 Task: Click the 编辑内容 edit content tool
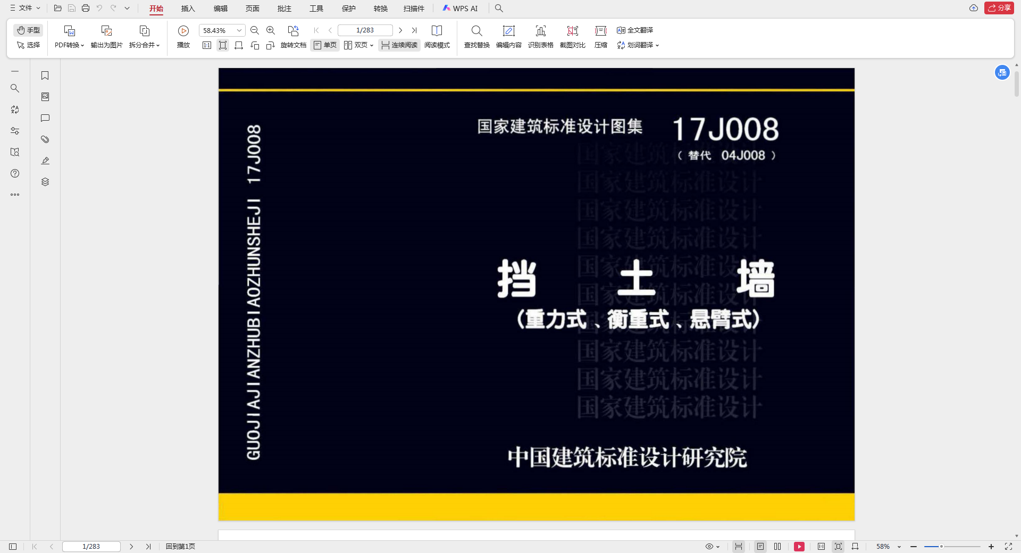coord(509,37)
